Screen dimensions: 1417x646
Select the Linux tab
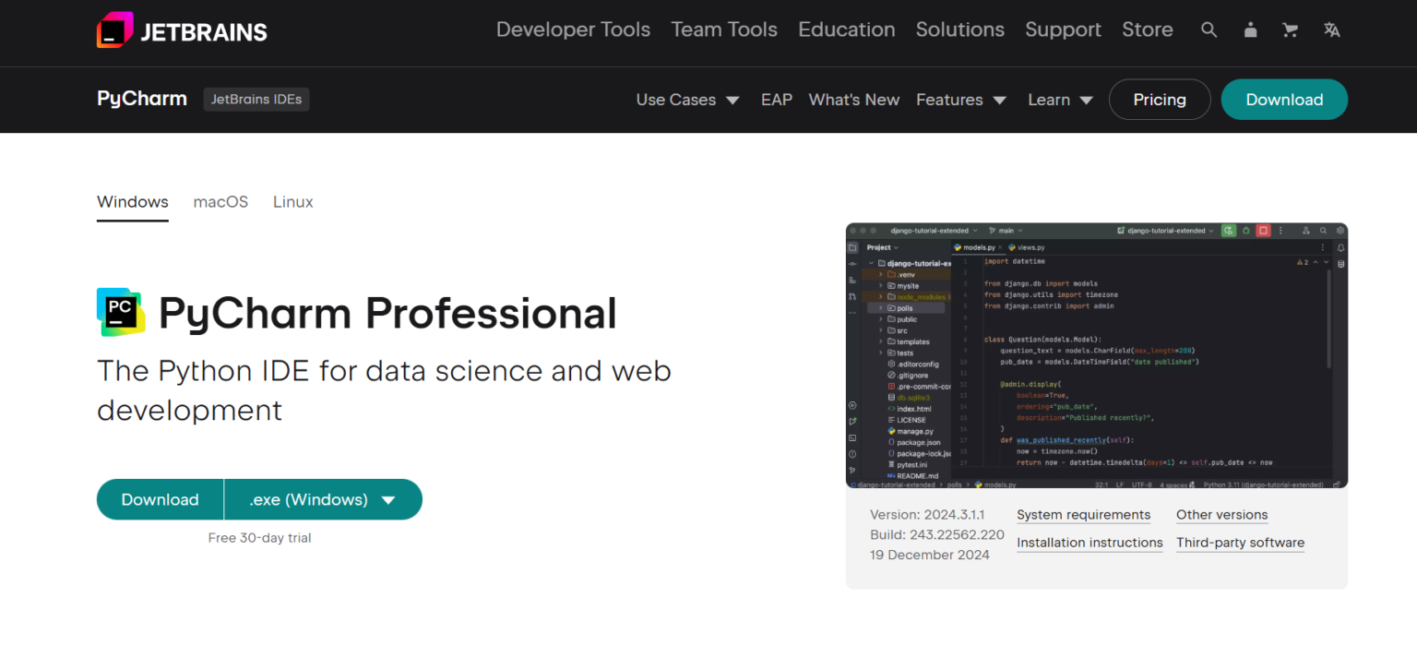tap(292, 201)
